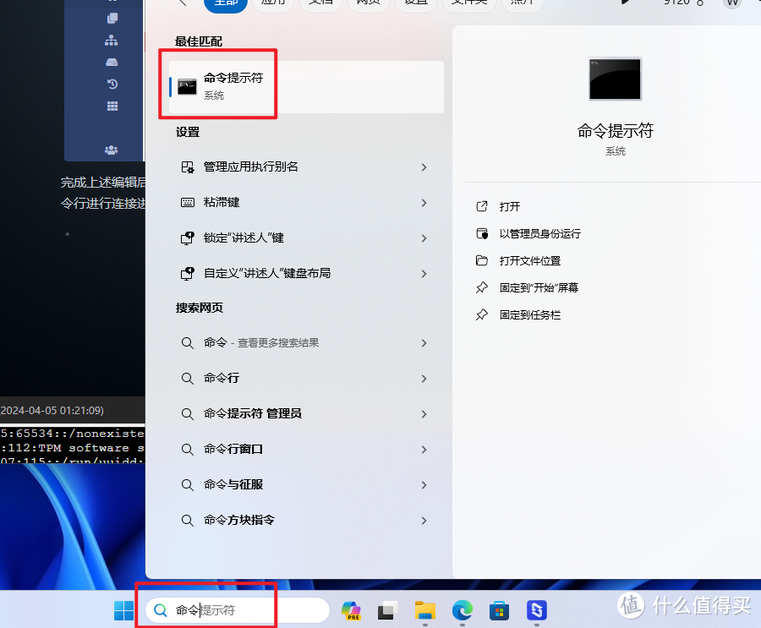The height and width of the screenshot is (628, 761).
Task: Switch to the 全部 filter tab
Action: coord(226,3)
